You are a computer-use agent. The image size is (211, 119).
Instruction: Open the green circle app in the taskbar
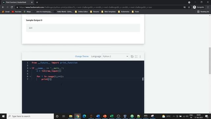point(132,116)
